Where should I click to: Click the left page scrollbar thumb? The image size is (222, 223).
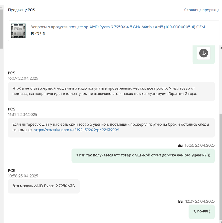coord(1,29)
